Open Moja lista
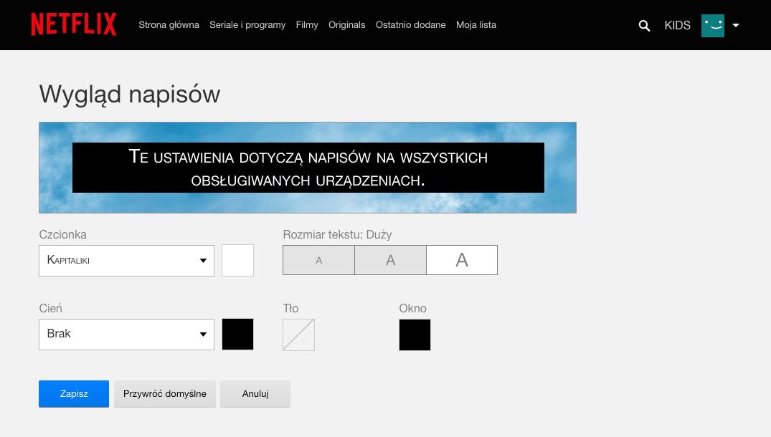Viewport: 771px width, 437px height. 476,24
